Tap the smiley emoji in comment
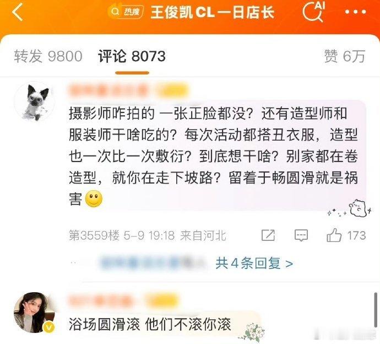Viewport: 380px width, 344px height. point(94,198)
